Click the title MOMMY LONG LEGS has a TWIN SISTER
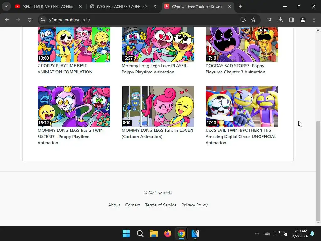The image size is (321, 241). (x=71, y=137)
